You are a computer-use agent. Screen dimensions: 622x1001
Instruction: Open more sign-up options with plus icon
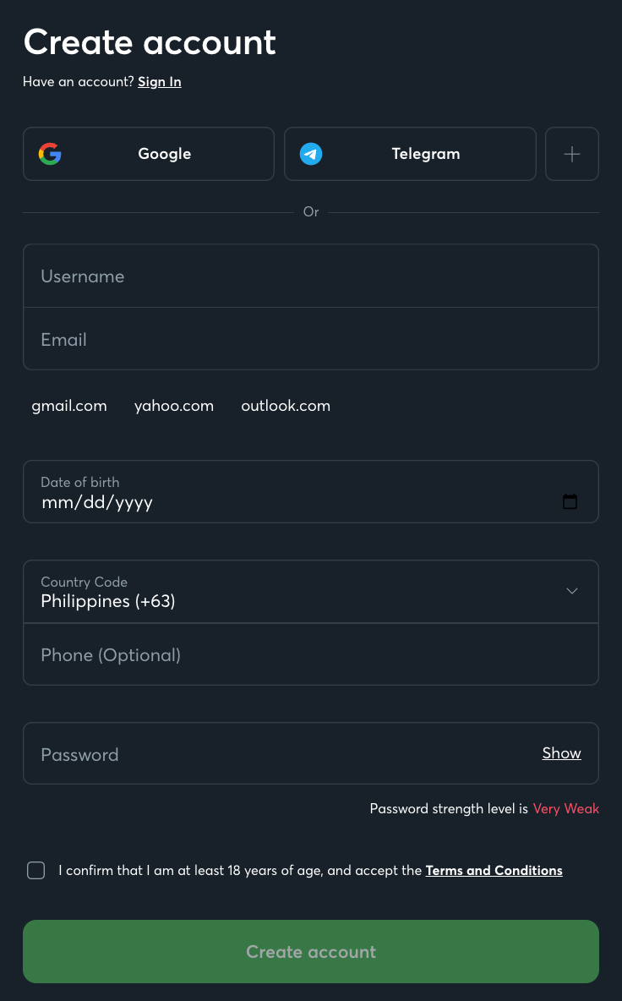(x=571, y=154)
